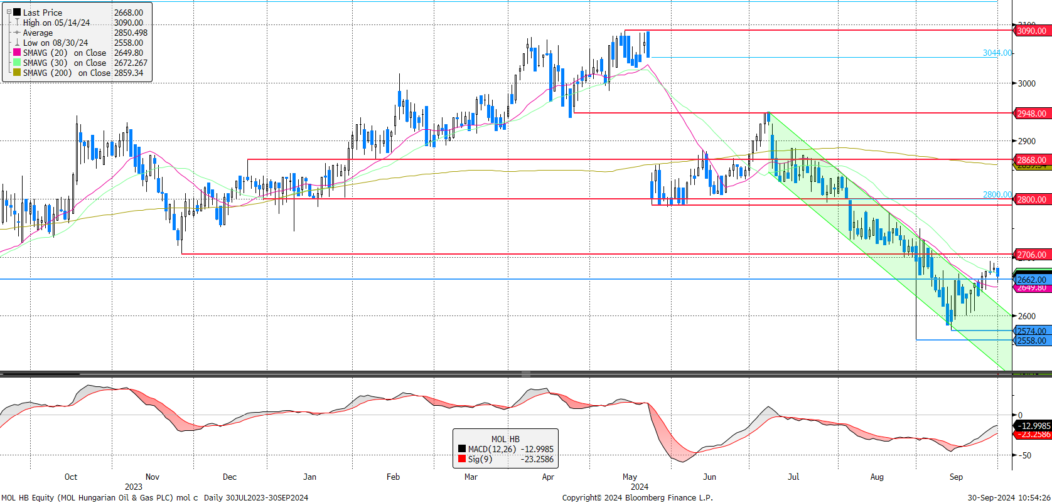Collapse the Last Price legend tree
This screenshot has height=503, width=1052.
(x=9, y=12)
